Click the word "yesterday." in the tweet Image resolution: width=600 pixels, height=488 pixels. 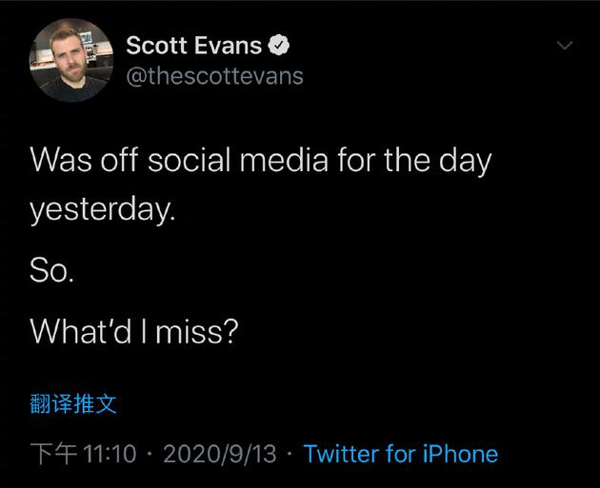(x=103, y=209)
